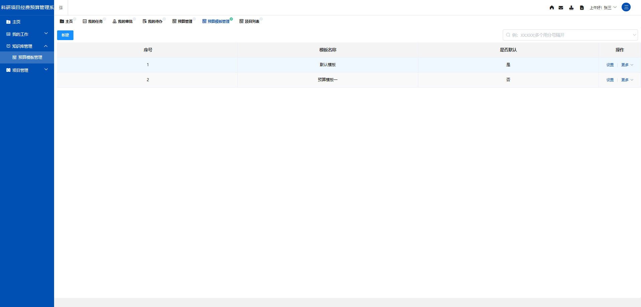Click the 操作 column header
The width and height of the screenshot is (641, 307).
click(x=620, y=50)
